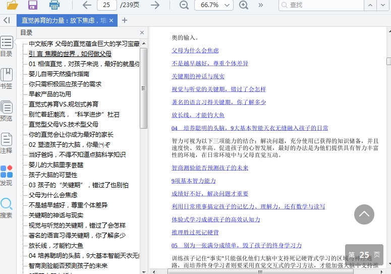
Task: Select outline entry 当好爸妈，不得不知道点脑科学知识
Action: pos(77,154)
